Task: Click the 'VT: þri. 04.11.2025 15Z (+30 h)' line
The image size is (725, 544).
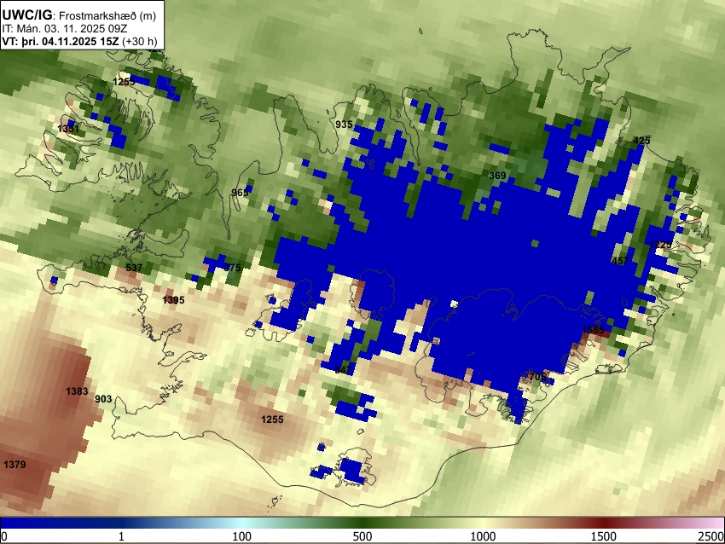Action: click(x=79, y=41)
